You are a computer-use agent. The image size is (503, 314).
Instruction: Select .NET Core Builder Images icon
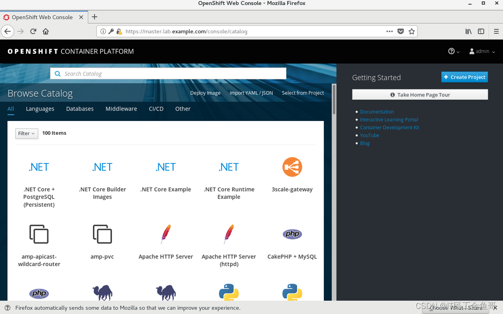pyautogui.click(x=103, y=167)
